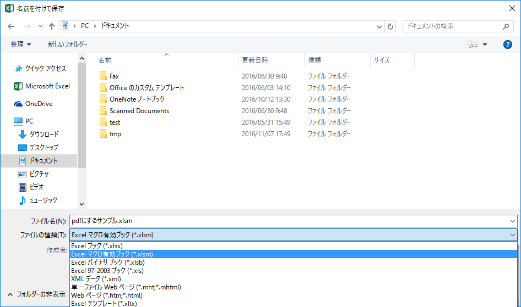
Task: Open the view options dropdown arrow
Action: 485,44
